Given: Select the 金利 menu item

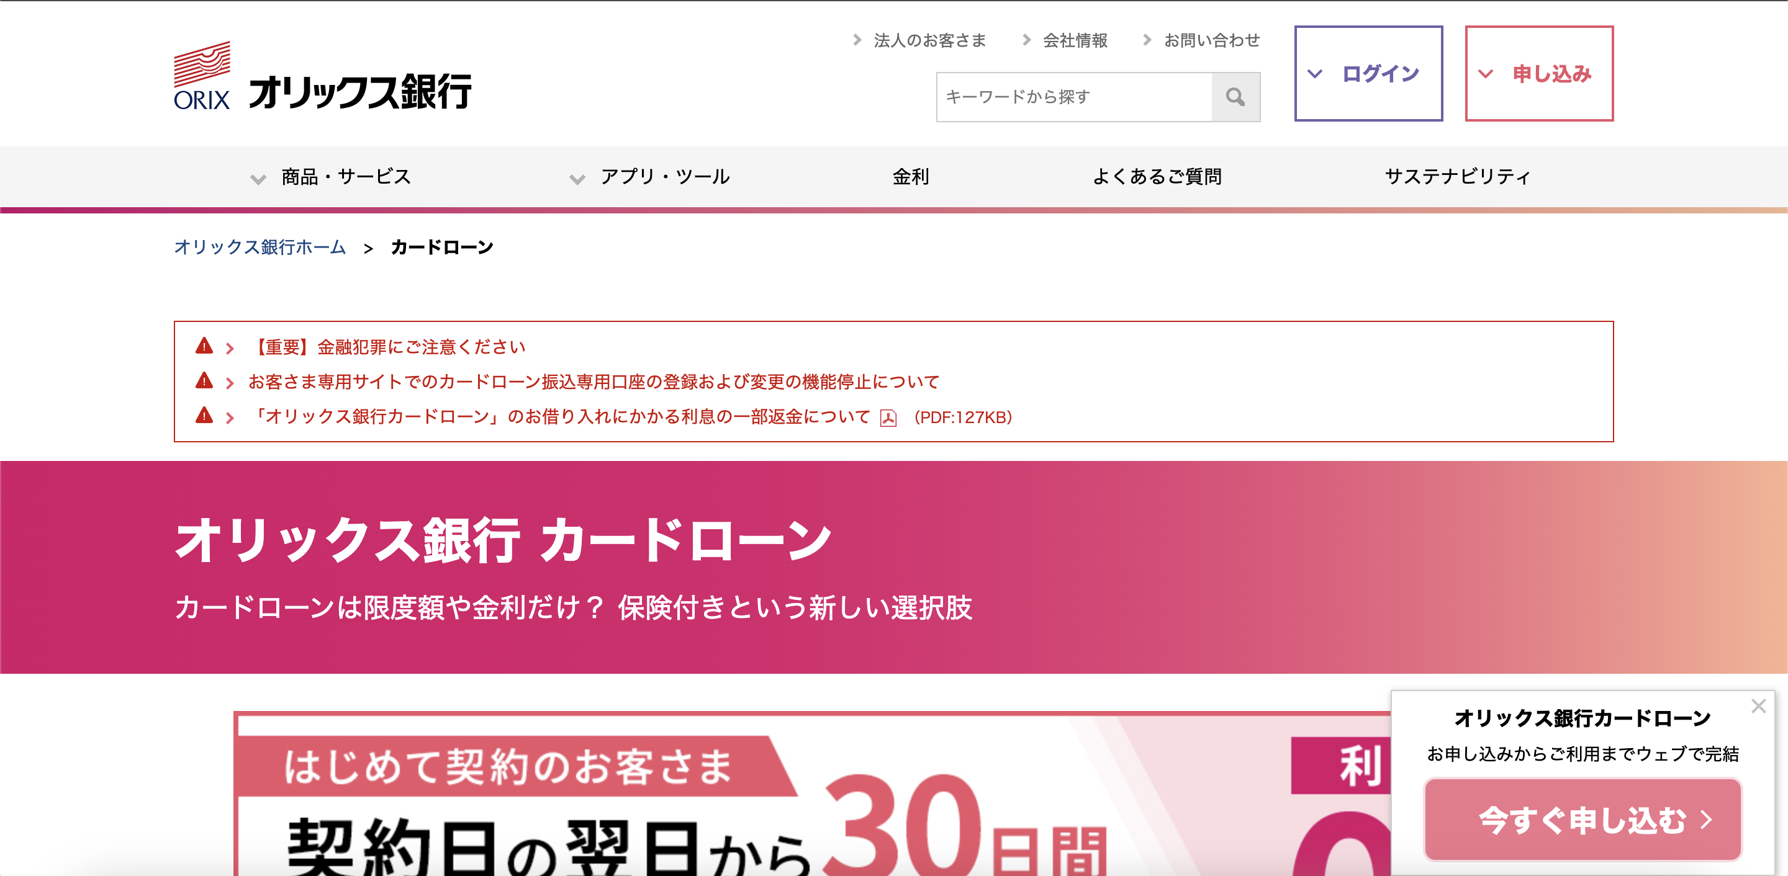Looking at the screenshot, I should pyautogui.click(x=911, y=177).
